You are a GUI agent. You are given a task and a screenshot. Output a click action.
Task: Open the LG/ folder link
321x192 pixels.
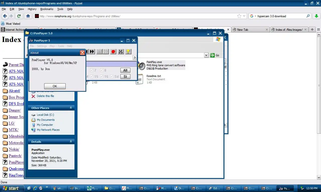pos(12,123)
